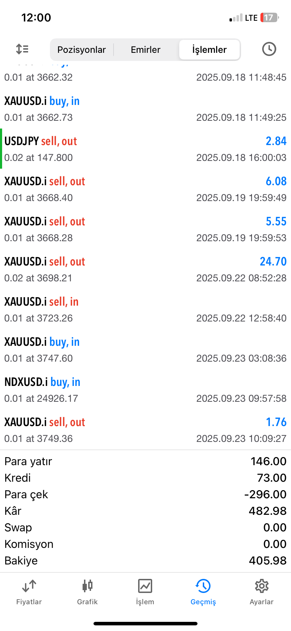This screenshot has height=631, width=291.
Task: Open İşlem trade tab
Action: tap(145, 592)
